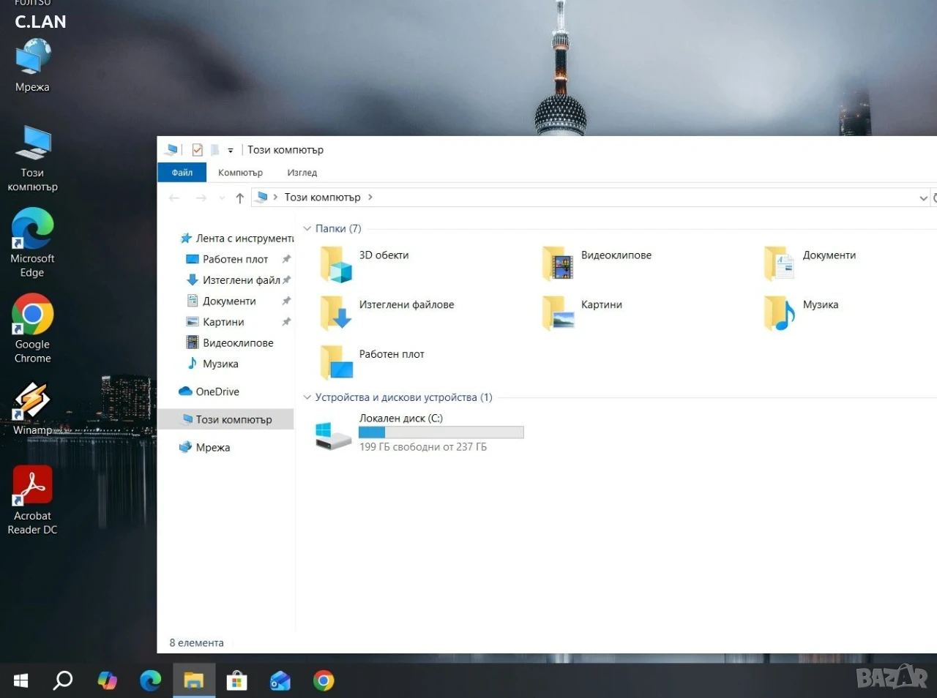
Task: Click the Properties checkmark icon in title bar
Action: click(197, 150)
